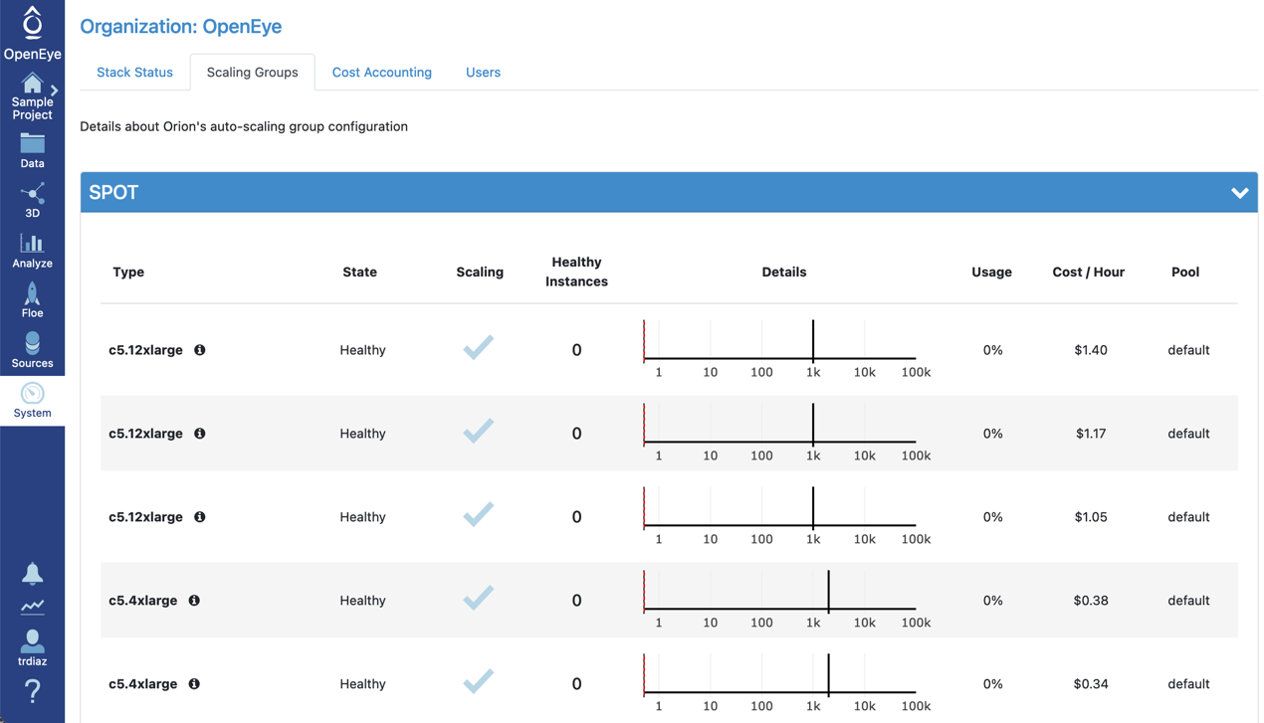The height and width of the screenshot is (723, 1264).
Task: Open the Sample Project home icon
Action: 32,83
